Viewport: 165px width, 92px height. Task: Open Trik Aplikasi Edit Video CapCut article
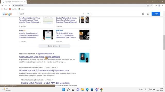[x=67, y=35]
